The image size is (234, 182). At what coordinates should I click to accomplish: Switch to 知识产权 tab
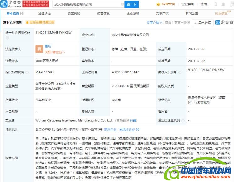coord(162,13)
